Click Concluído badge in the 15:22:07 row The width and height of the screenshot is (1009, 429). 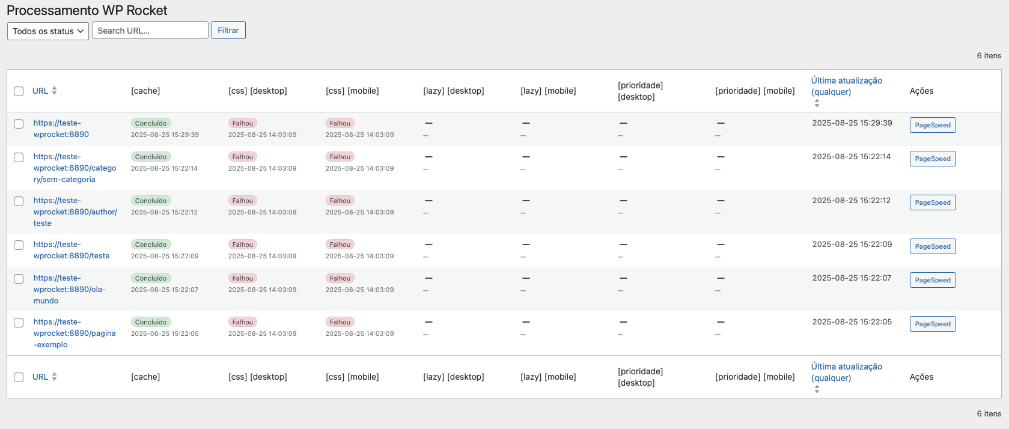151,278
